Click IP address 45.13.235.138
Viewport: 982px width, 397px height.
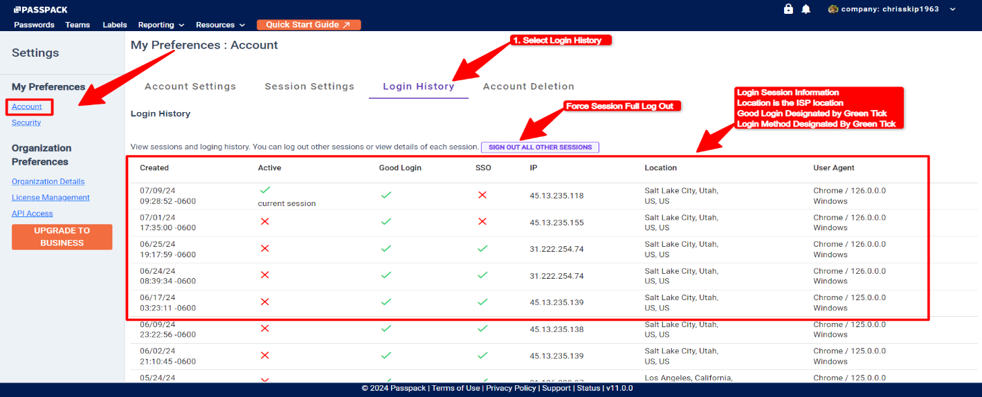[556, 329]
